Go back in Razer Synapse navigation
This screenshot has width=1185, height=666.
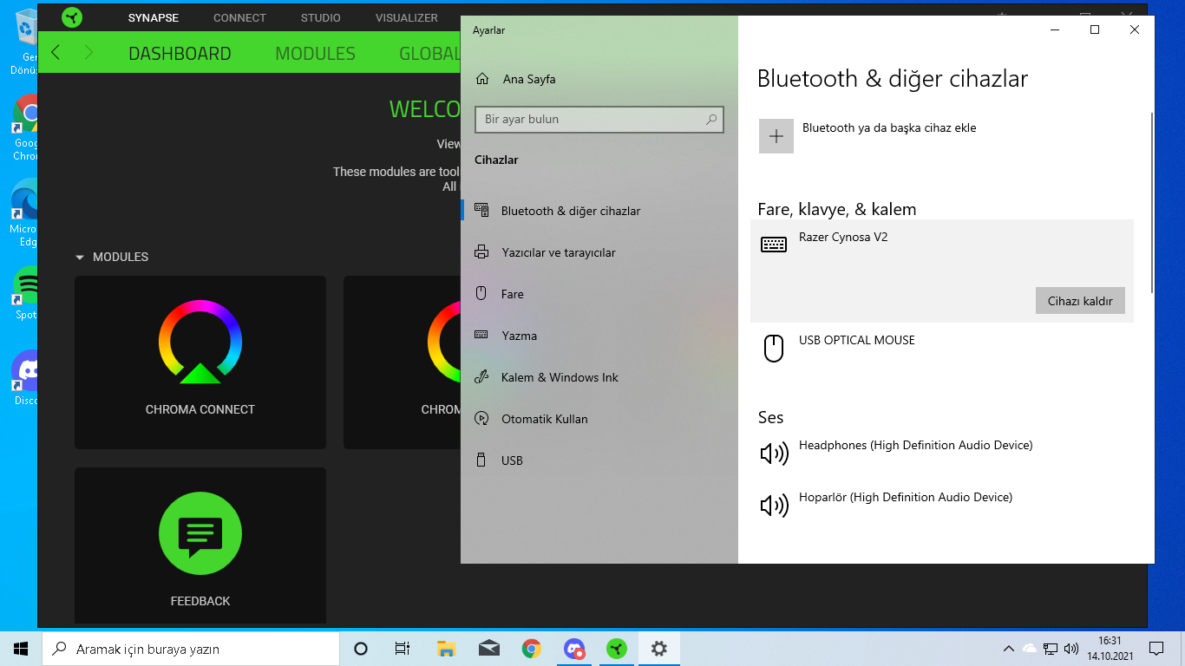(x=56, y=53)
